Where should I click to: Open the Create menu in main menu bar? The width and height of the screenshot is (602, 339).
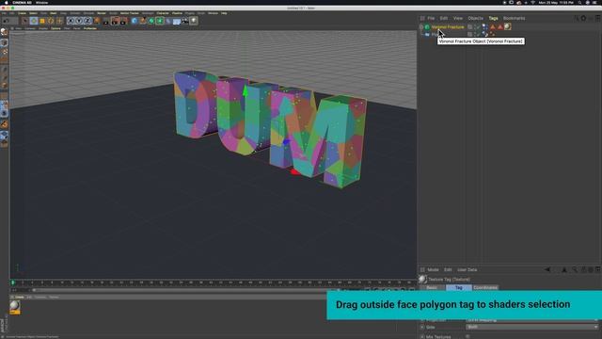pyautogui.click(x=22, y=13)
